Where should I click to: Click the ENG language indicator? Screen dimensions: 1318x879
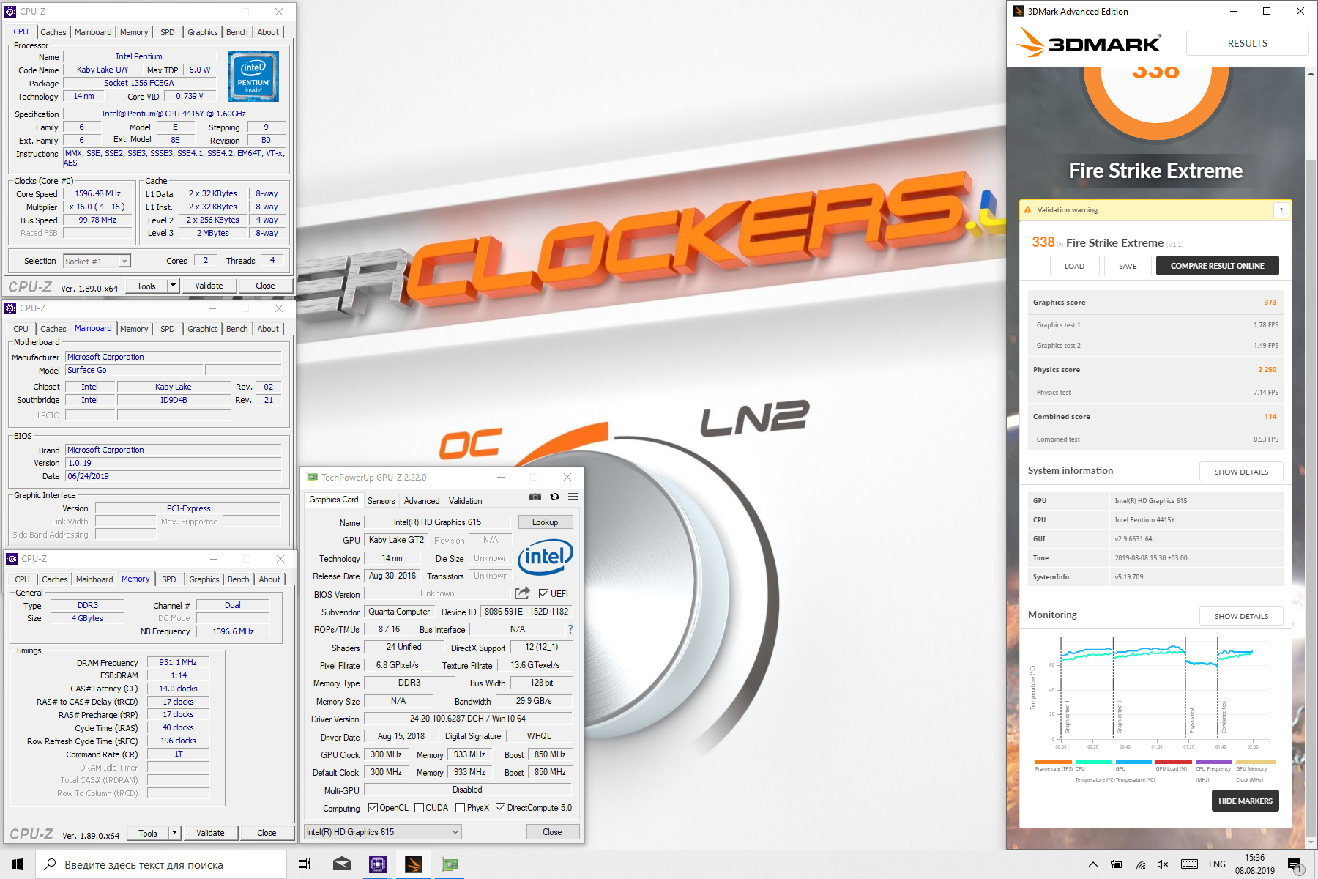point(1217,864)
